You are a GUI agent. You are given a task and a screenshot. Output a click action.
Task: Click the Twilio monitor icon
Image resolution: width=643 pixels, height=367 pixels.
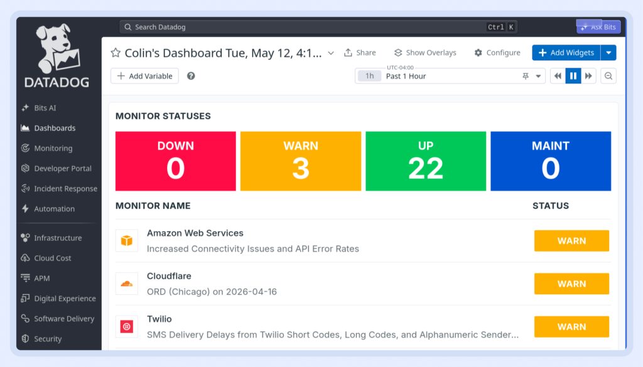coord(127,326)
